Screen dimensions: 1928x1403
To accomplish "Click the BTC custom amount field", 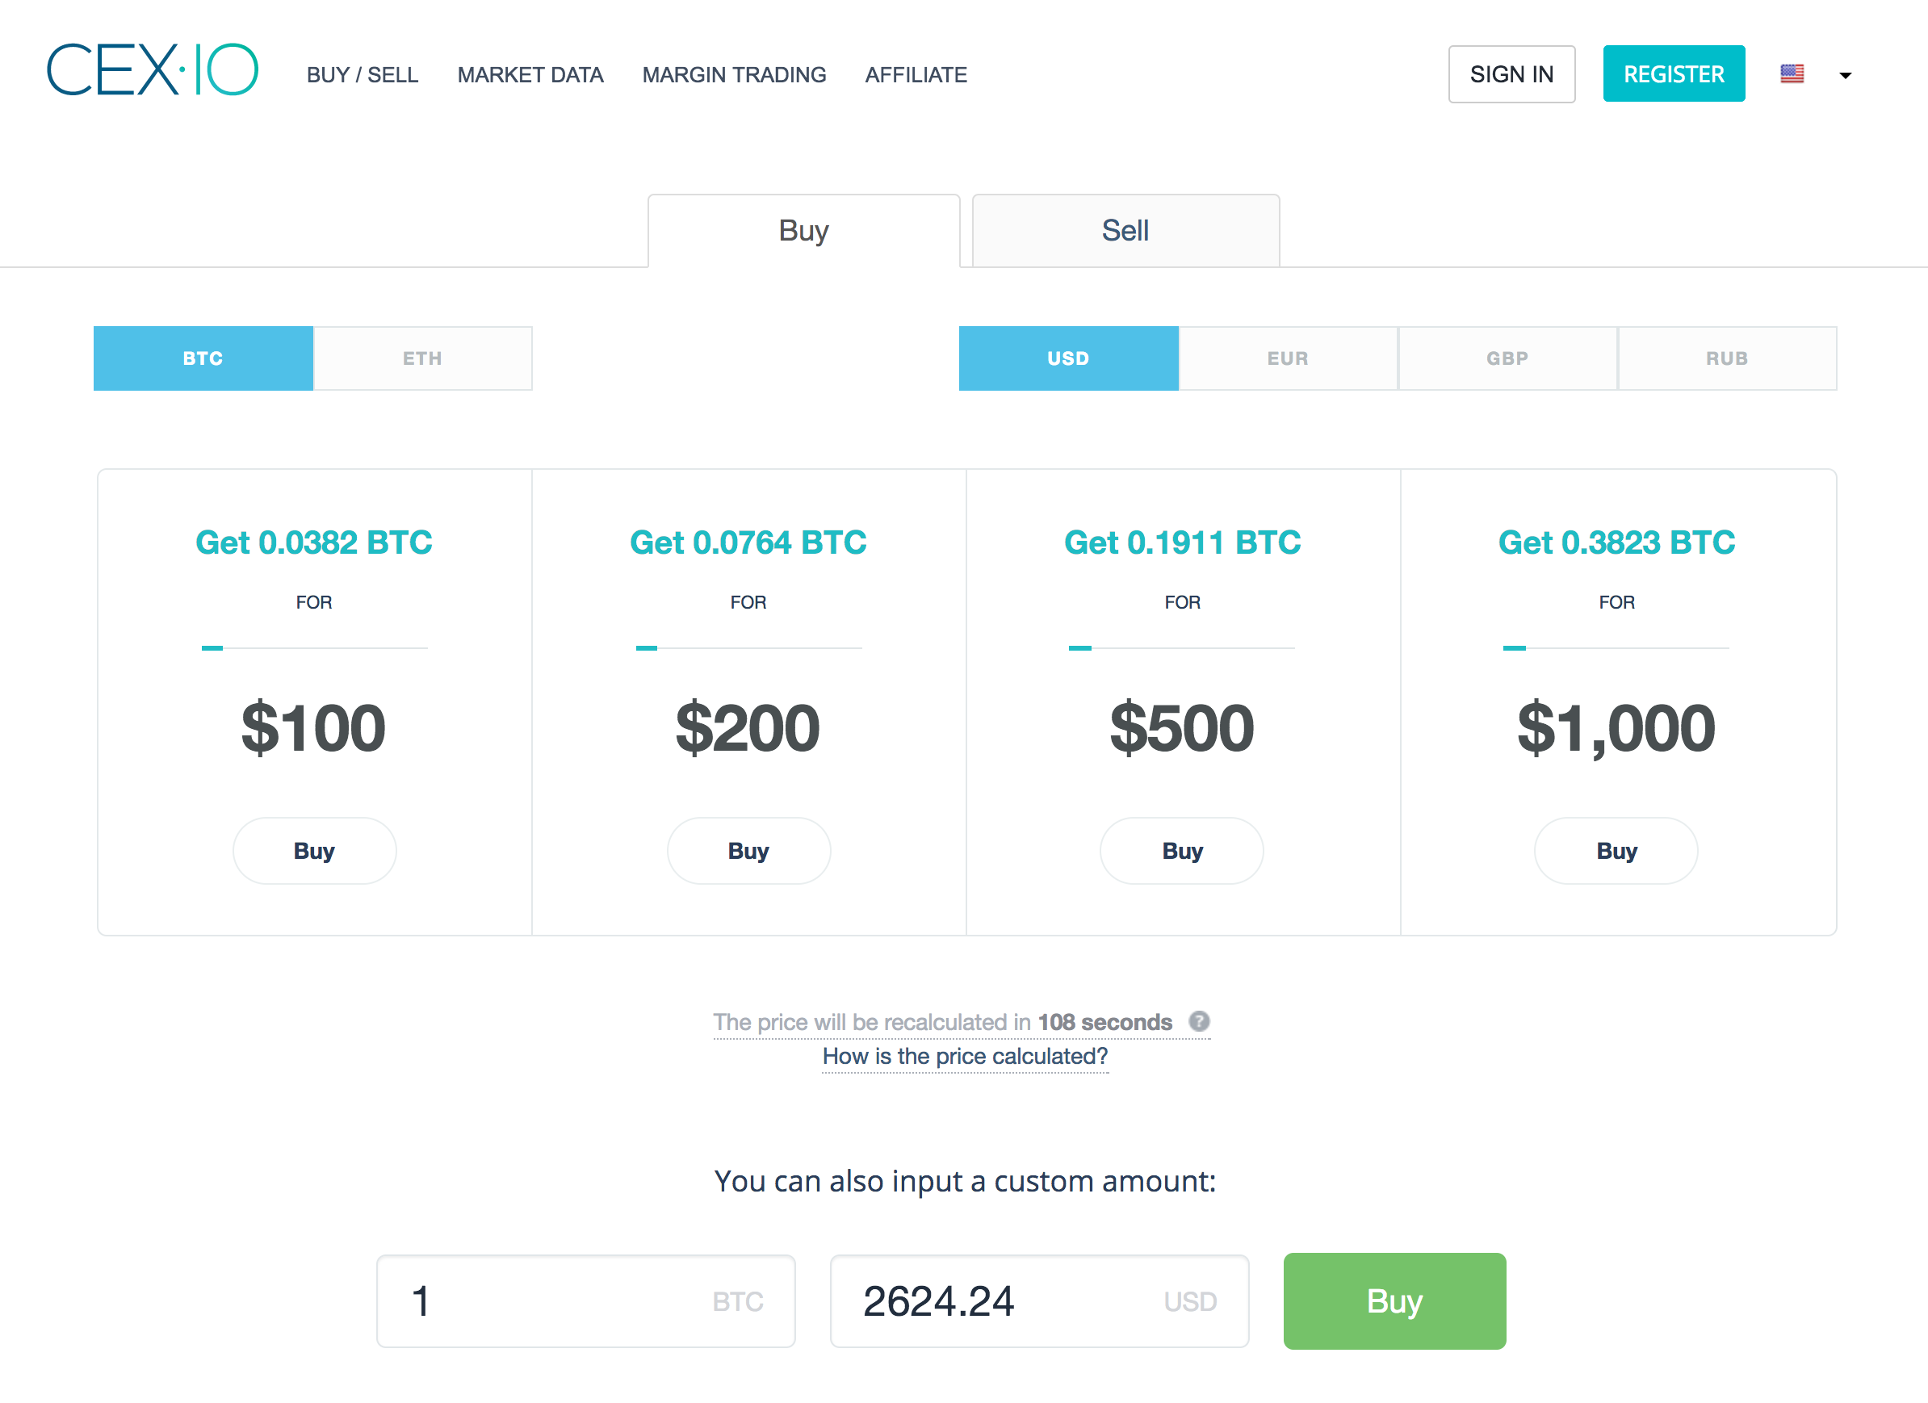I will tap(552, 1301).
